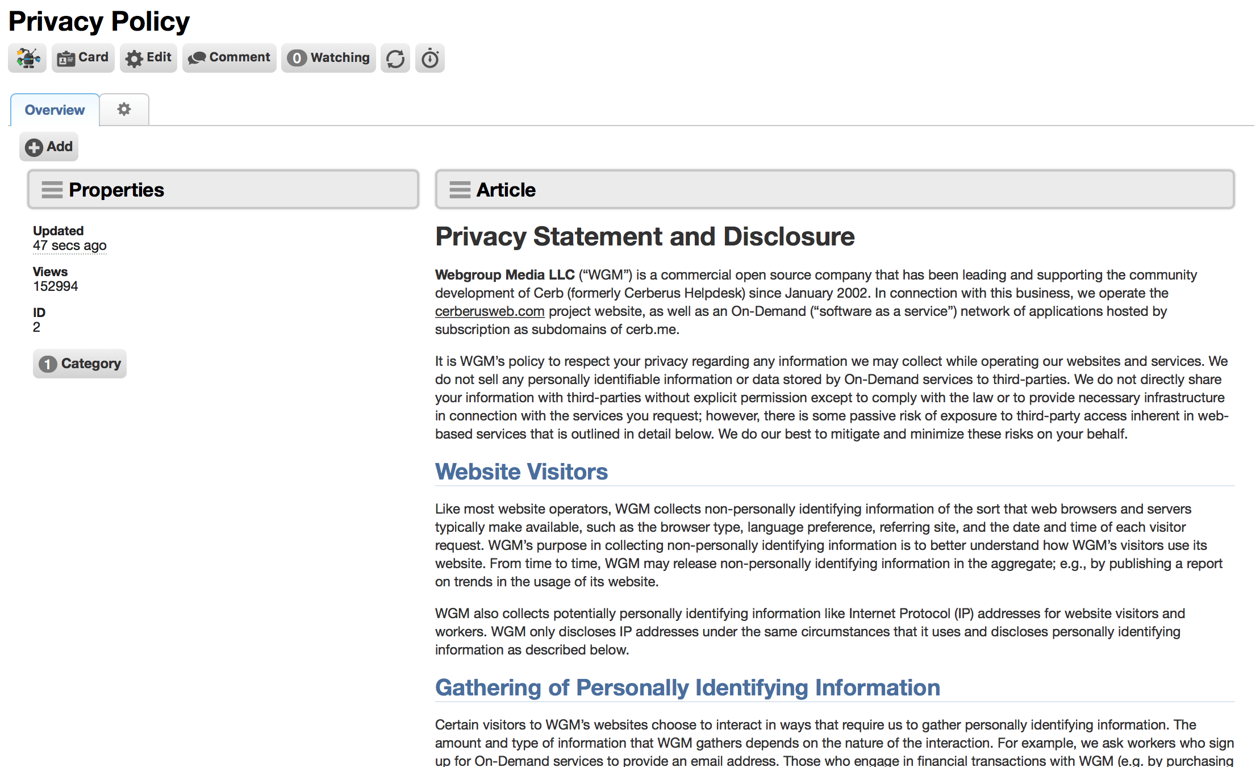Click the Add widget button
This screenshot has height=767, width=1260.
[49, 147]
